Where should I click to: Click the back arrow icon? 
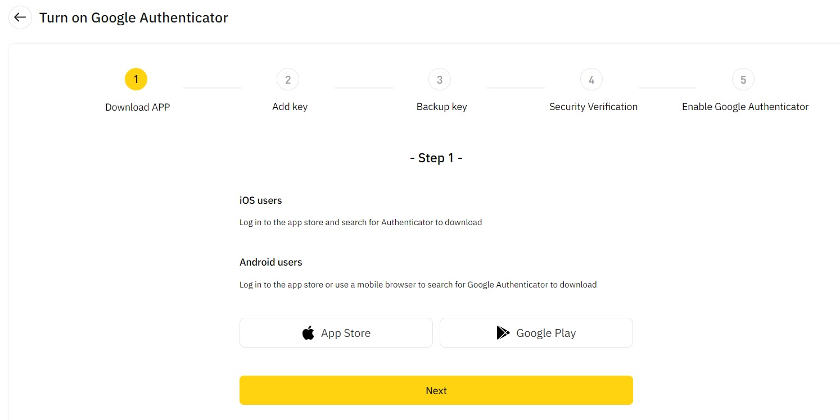[20, 17]
